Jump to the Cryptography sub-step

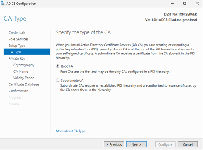(x=24, y=65)
